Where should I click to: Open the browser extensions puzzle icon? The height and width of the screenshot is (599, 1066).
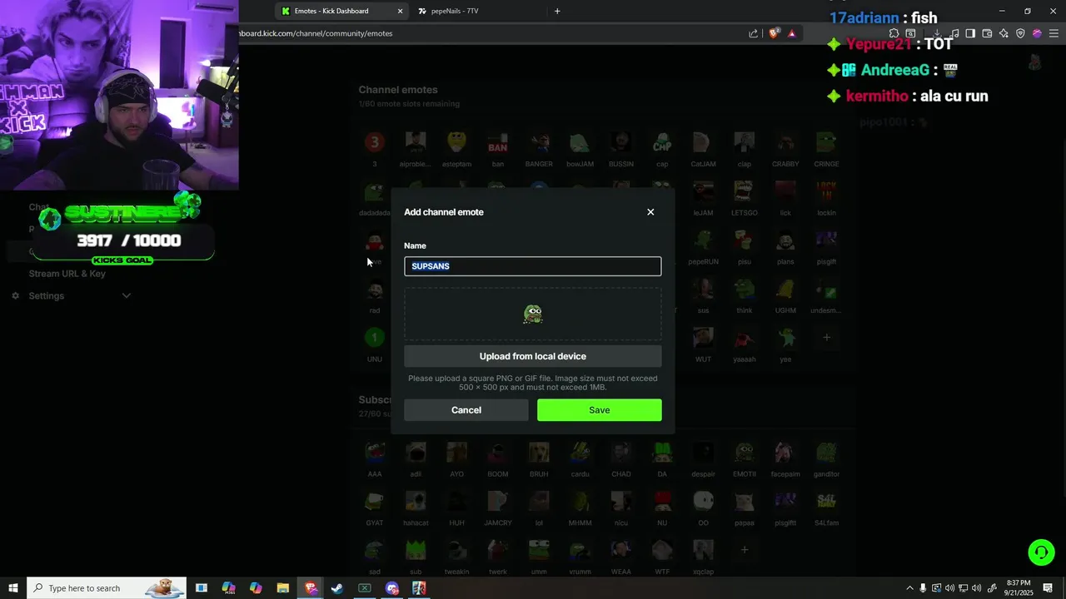(x=894, y=33)
